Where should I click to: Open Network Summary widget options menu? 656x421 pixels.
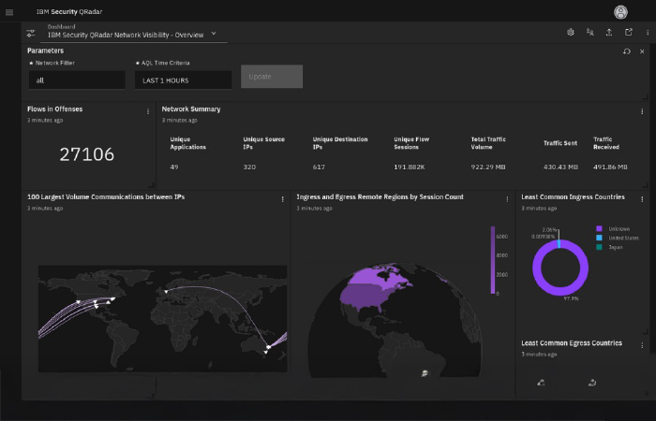tap(642, 111)
